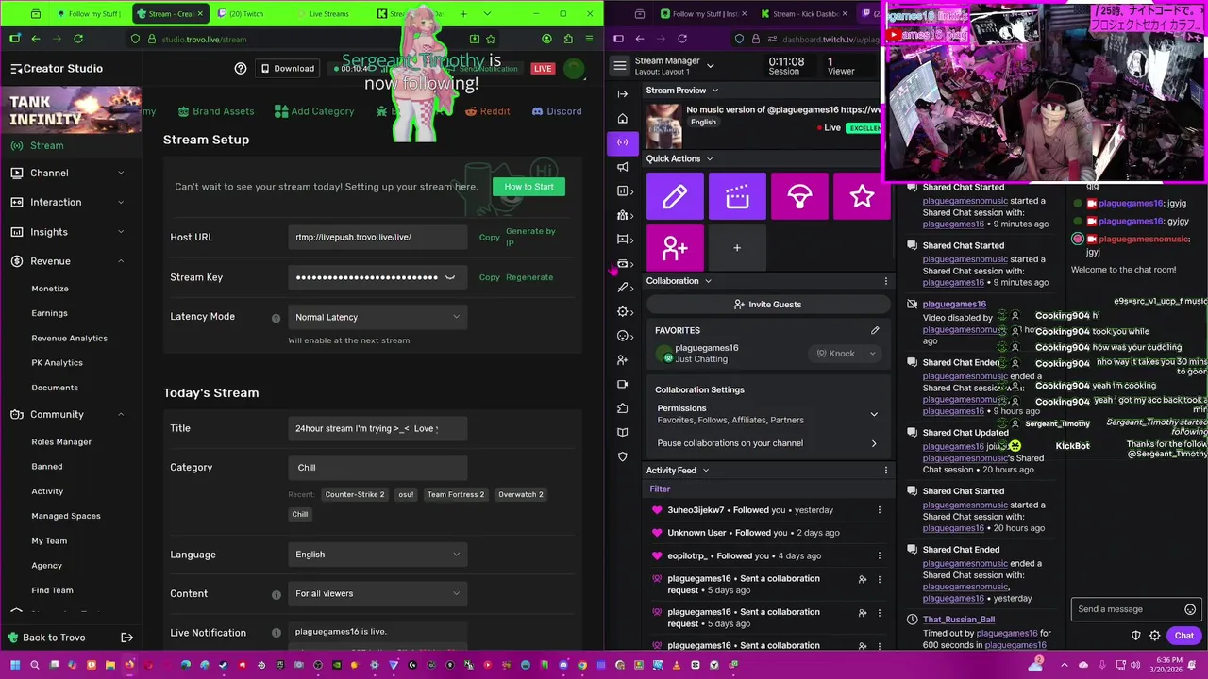Open Language dropdown showing English
The image size is (1208, 679).
click(x=377, y=555)
